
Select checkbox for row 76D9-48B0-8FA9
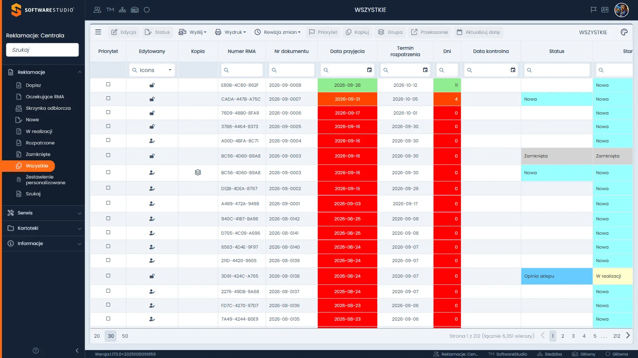click(x=108, y=113)
